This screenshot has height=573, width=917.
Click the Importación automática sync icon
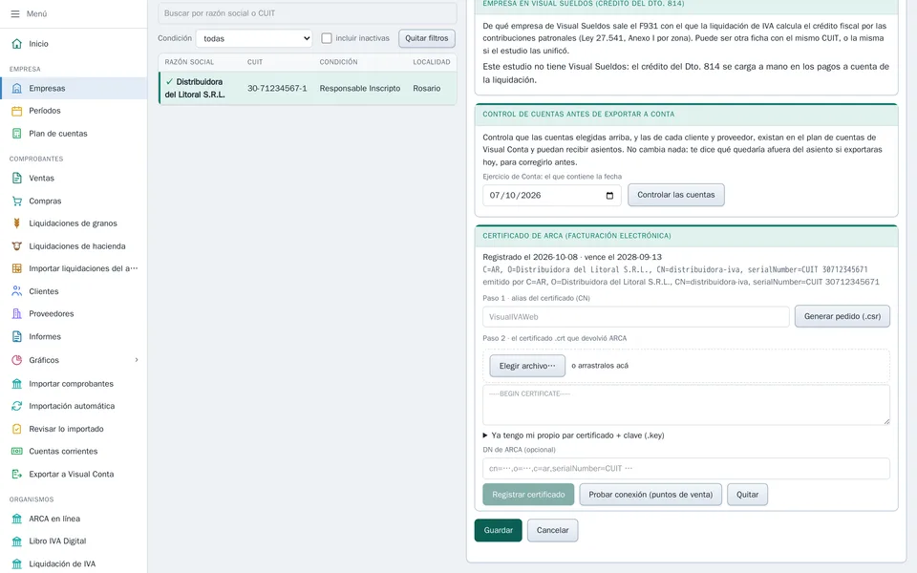point(17,406)
